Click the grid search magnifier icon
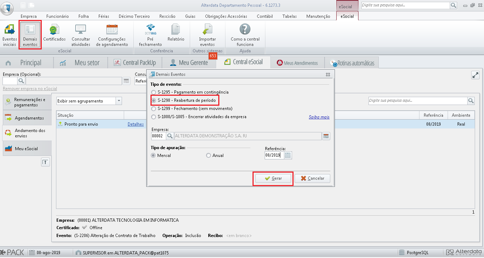Screen dimensions: 484x258 coord(471,101)
